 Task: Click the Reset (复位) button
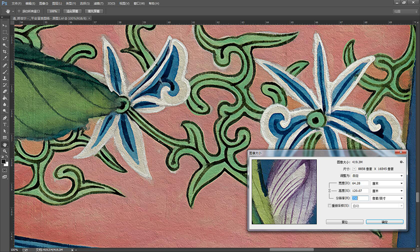pos(344,222)
